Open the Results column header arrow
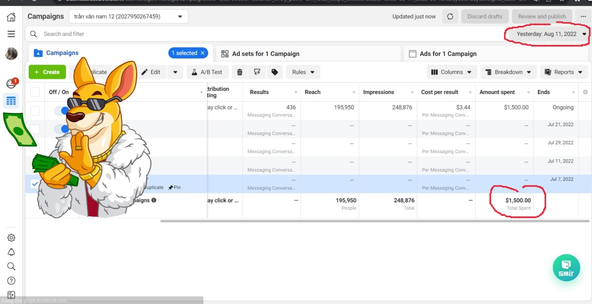592x304 pixels. (296, 92)
